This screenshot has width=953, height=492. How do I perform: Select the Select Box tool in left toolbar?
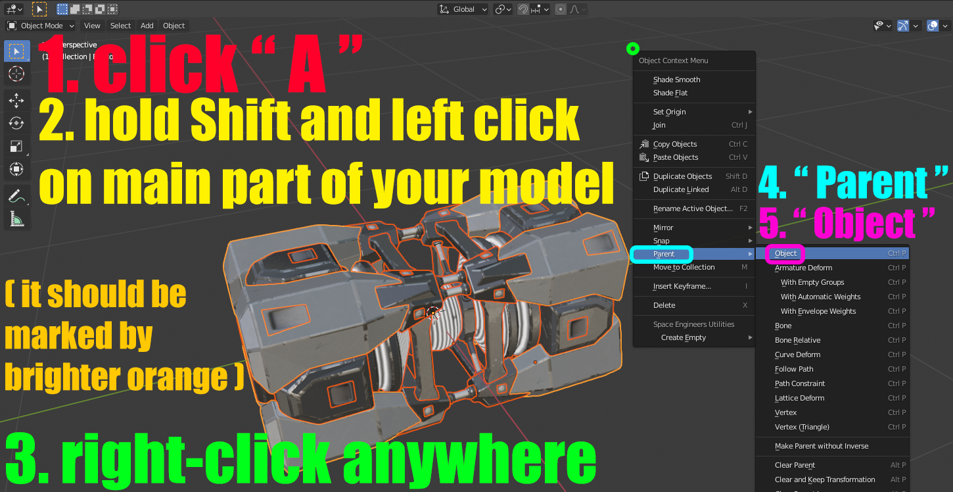[x=17, y=51]
